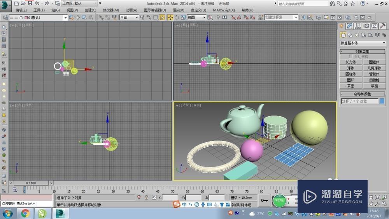389x219 pixels.
Task: Select the Select Object arrow tool
Action: tap(142, 18)
